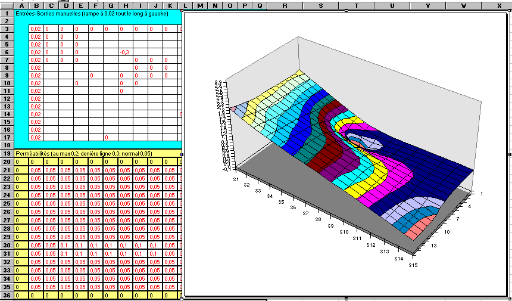Click cell D30 containing 0,1
The height and width of the screenshot is (301, 512).
pos(65,245)
